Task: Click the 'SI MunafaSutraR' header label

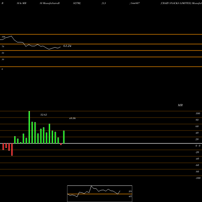Action: click(50, 3)
